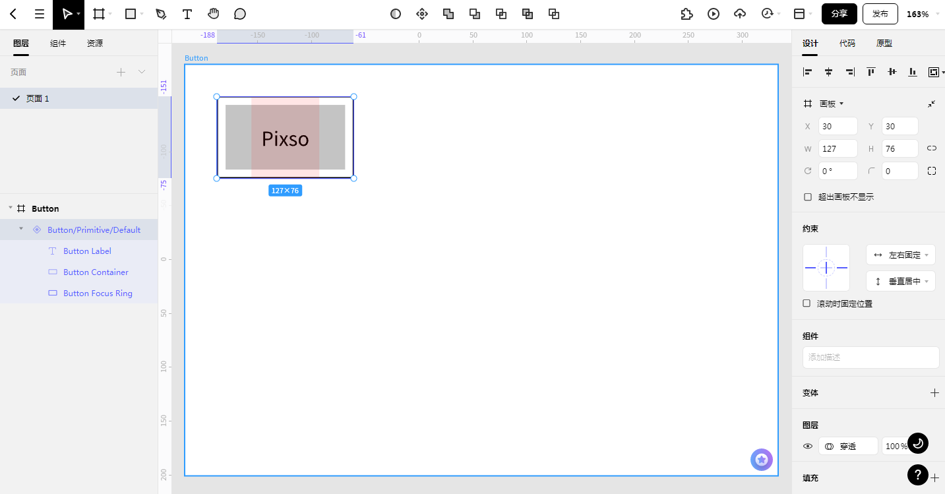Switch to the 设计 design tab

(810, 44)
